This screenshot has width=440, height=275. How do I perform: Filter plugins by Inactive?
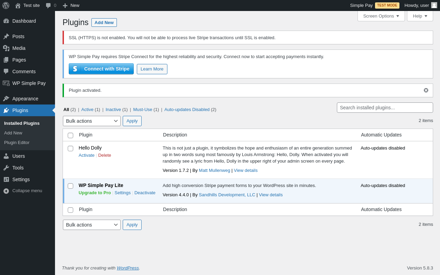113,109
